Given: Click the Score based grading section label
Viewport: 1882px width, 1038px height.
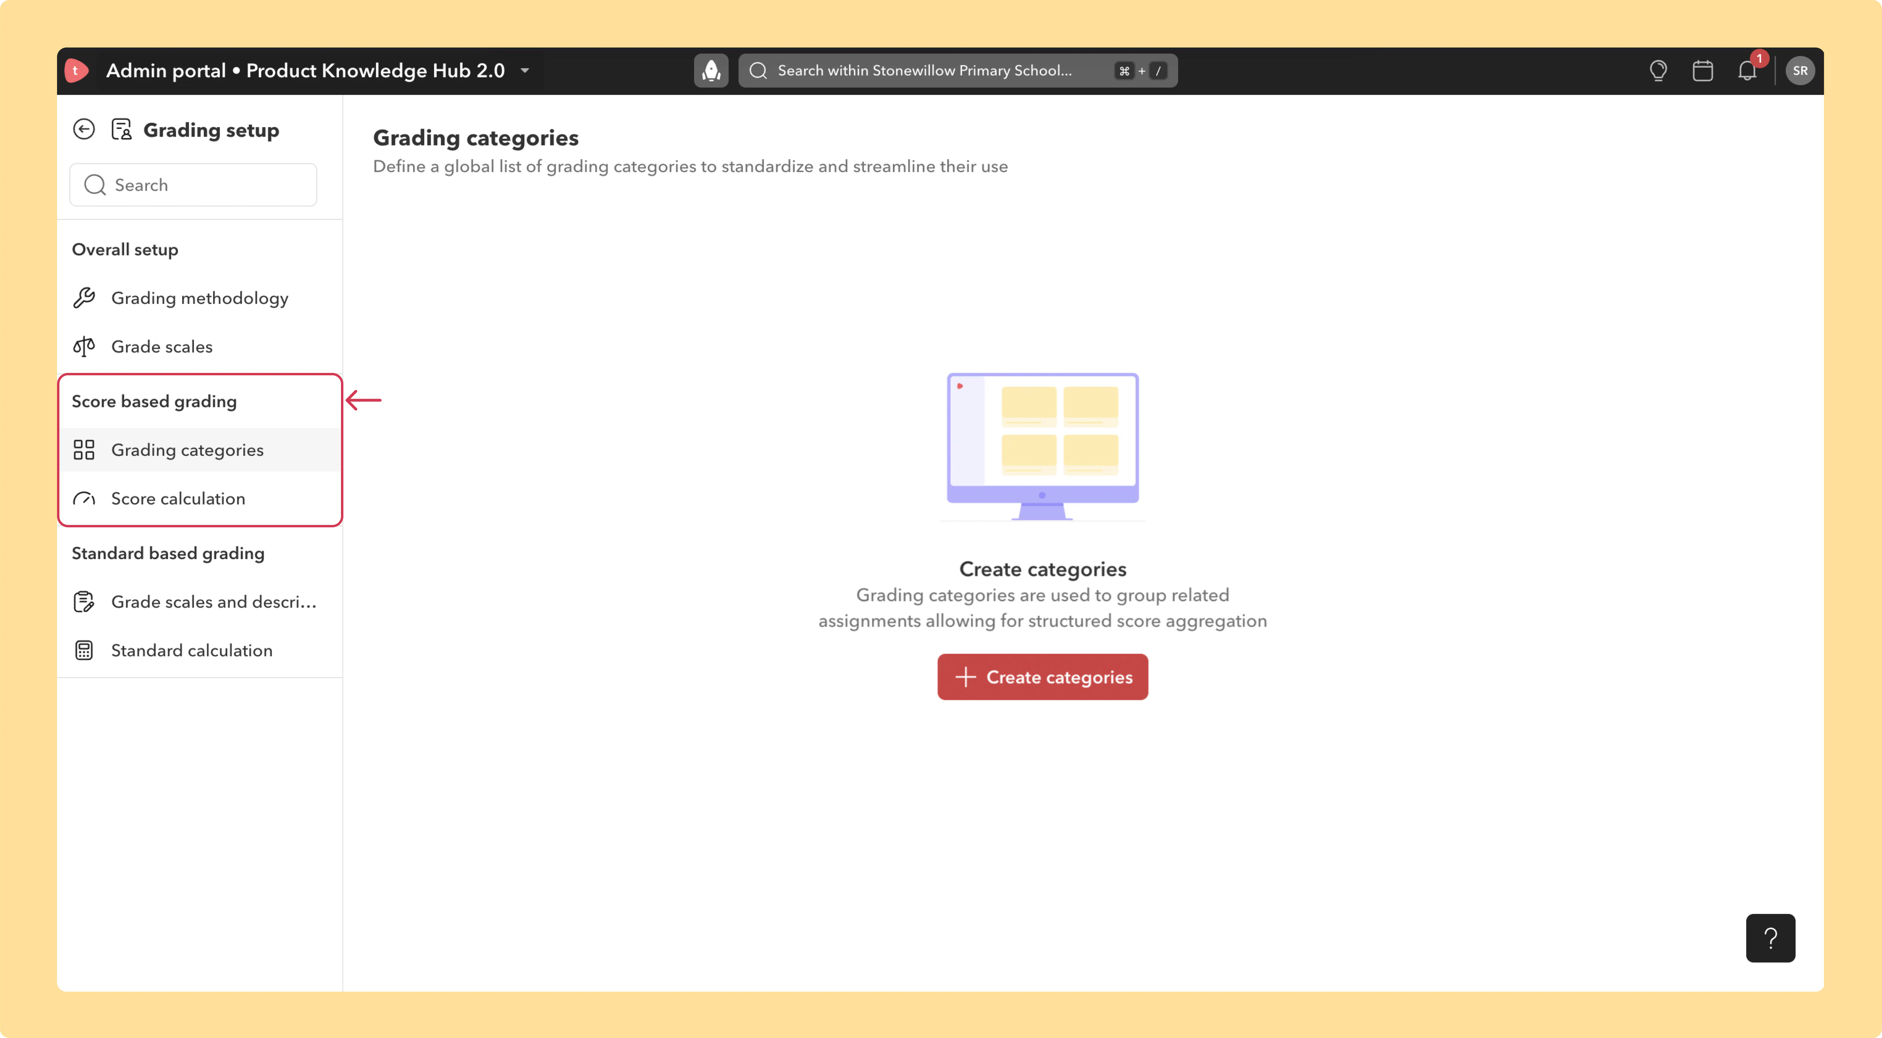Looking at the screenshot, I should [154, 402].
